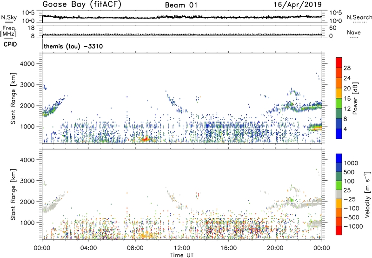Click the "28" label on the Power colorbar

click(x=347, y=68)
